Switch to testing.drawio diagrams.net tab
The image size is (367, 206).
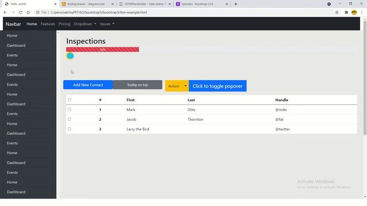coord(86,4)
